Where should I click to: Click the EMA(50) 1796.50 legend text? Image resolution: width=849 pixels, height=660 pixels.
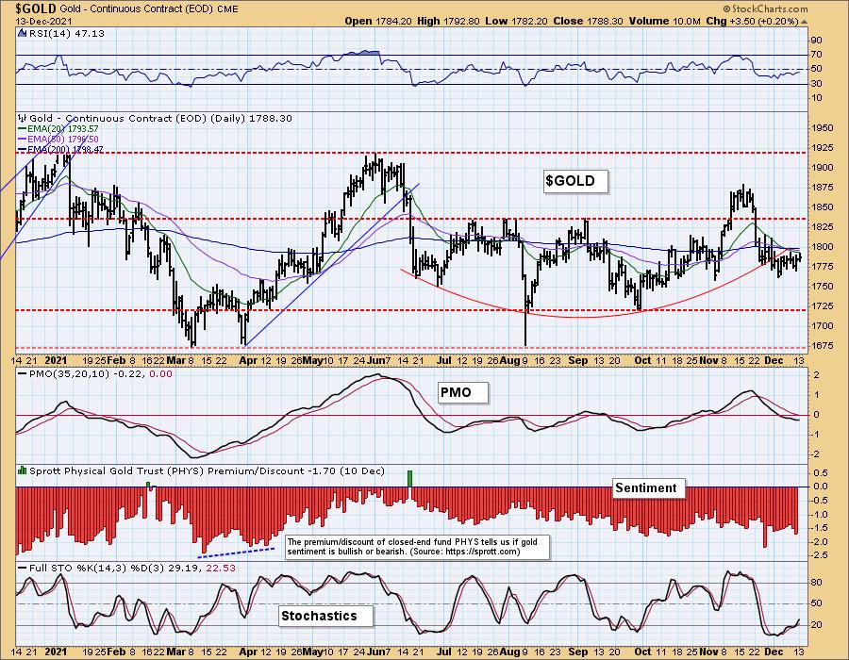(63, 139)
